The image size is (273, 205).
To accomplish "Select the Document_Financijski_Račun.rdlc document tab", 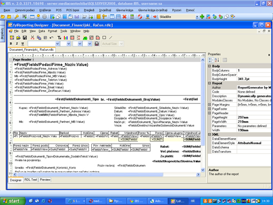I will (x=31, y=50).
